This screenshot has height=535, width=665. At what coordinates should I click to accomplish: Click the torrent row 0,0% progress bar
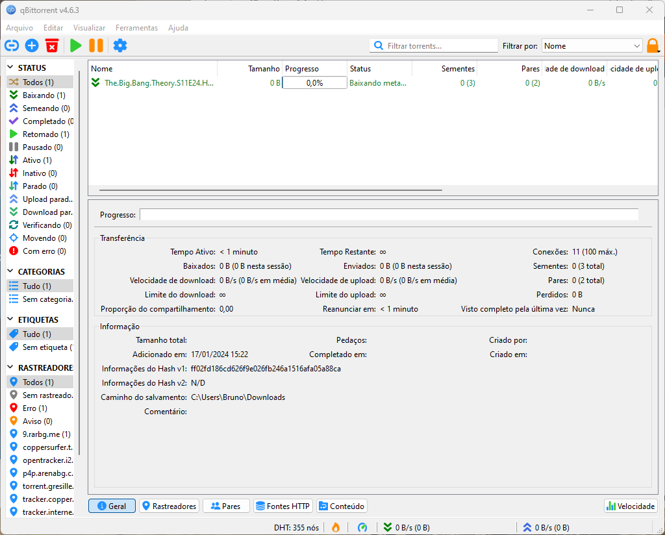315,83
